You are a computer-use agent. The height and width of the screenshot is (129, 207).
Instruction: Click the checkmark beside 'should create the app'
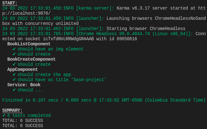tap(14, 74)
